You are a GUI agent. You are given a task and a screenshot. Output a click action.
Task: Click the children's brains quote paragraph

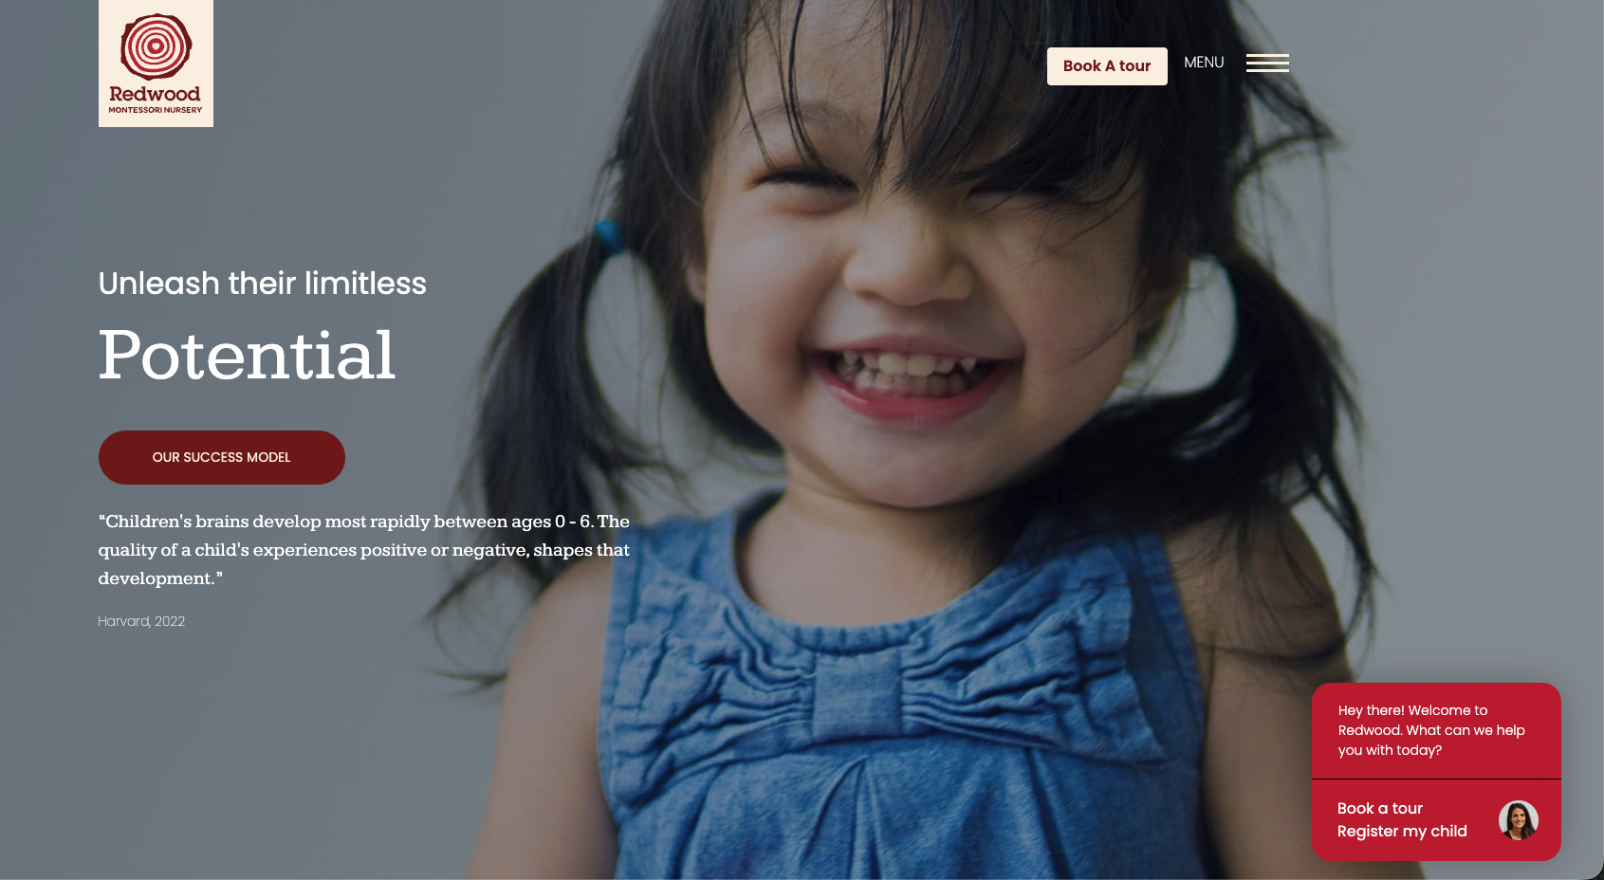point(364,550)
